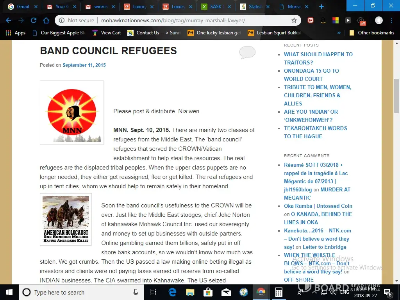This screenshot has width=400, height=300.
Task: Open the extension marked off
Action: [x=361, y=21]
